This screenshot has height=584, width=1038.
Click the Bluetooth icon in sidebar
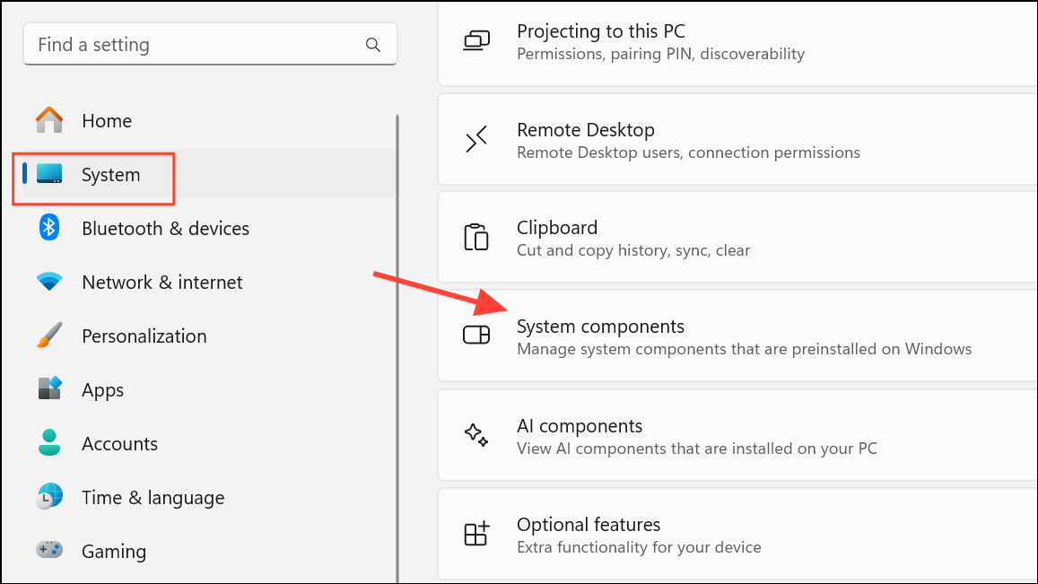(49, 228)
